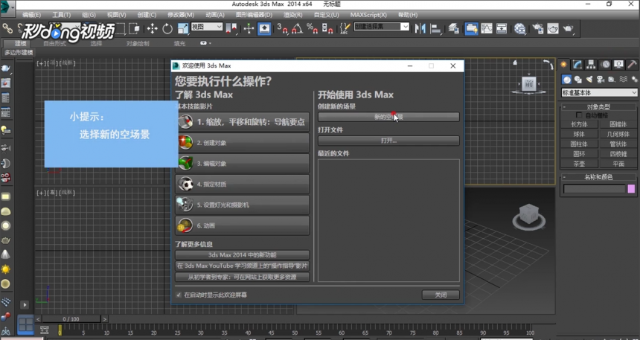640x340 pixels.
Task: Switch to the Display panel tab
Action: [x=618, y=65]
